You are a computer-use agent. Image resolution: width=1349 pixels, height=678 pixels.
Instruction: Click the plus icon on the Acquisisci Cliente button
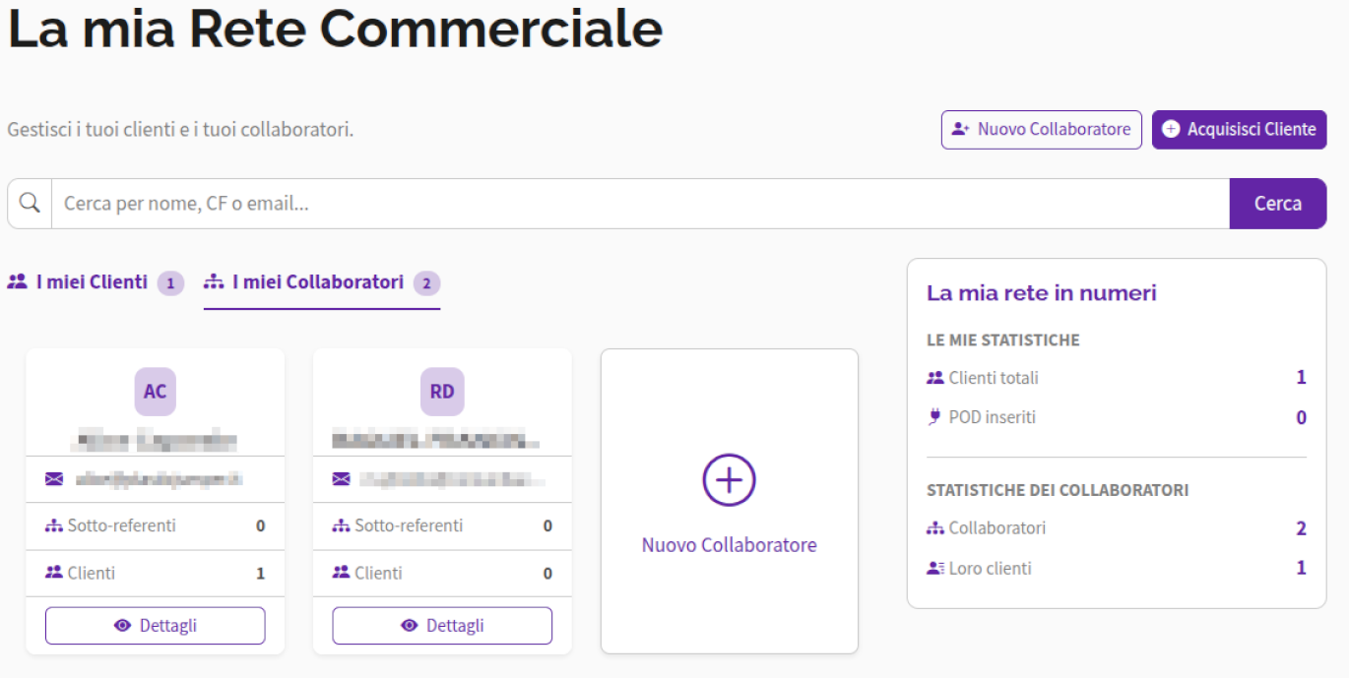(1171, 129)
